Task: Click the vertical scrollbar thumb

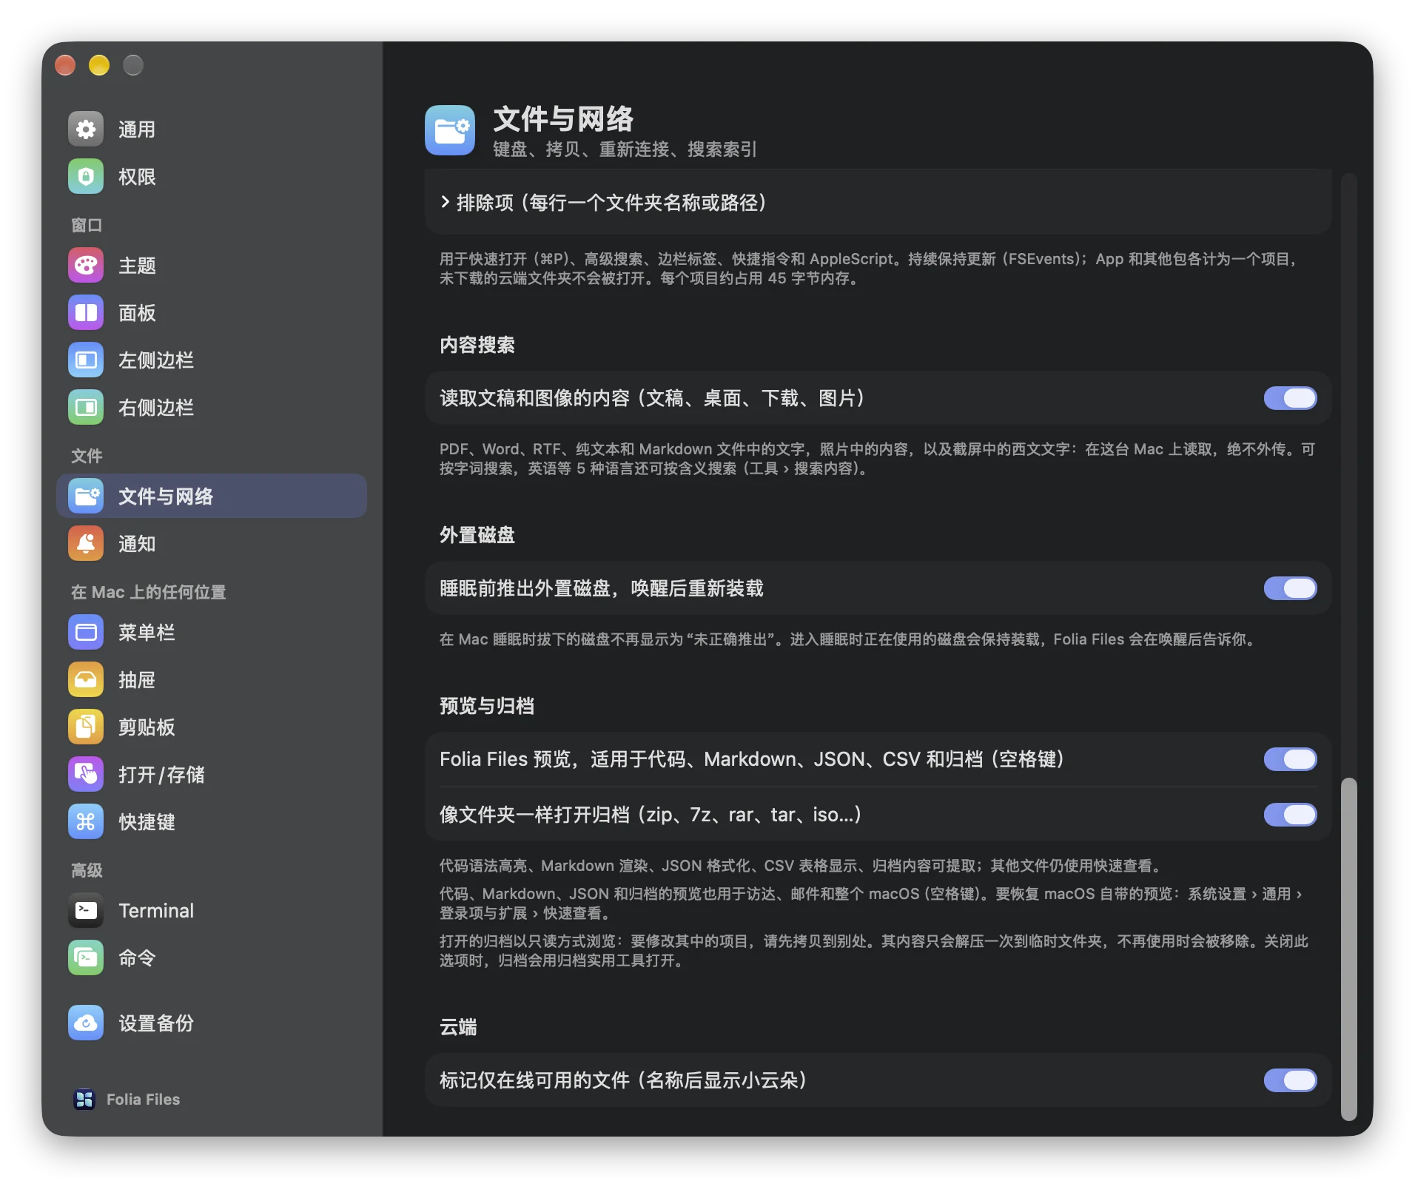Action: [x=1349, y=949]
